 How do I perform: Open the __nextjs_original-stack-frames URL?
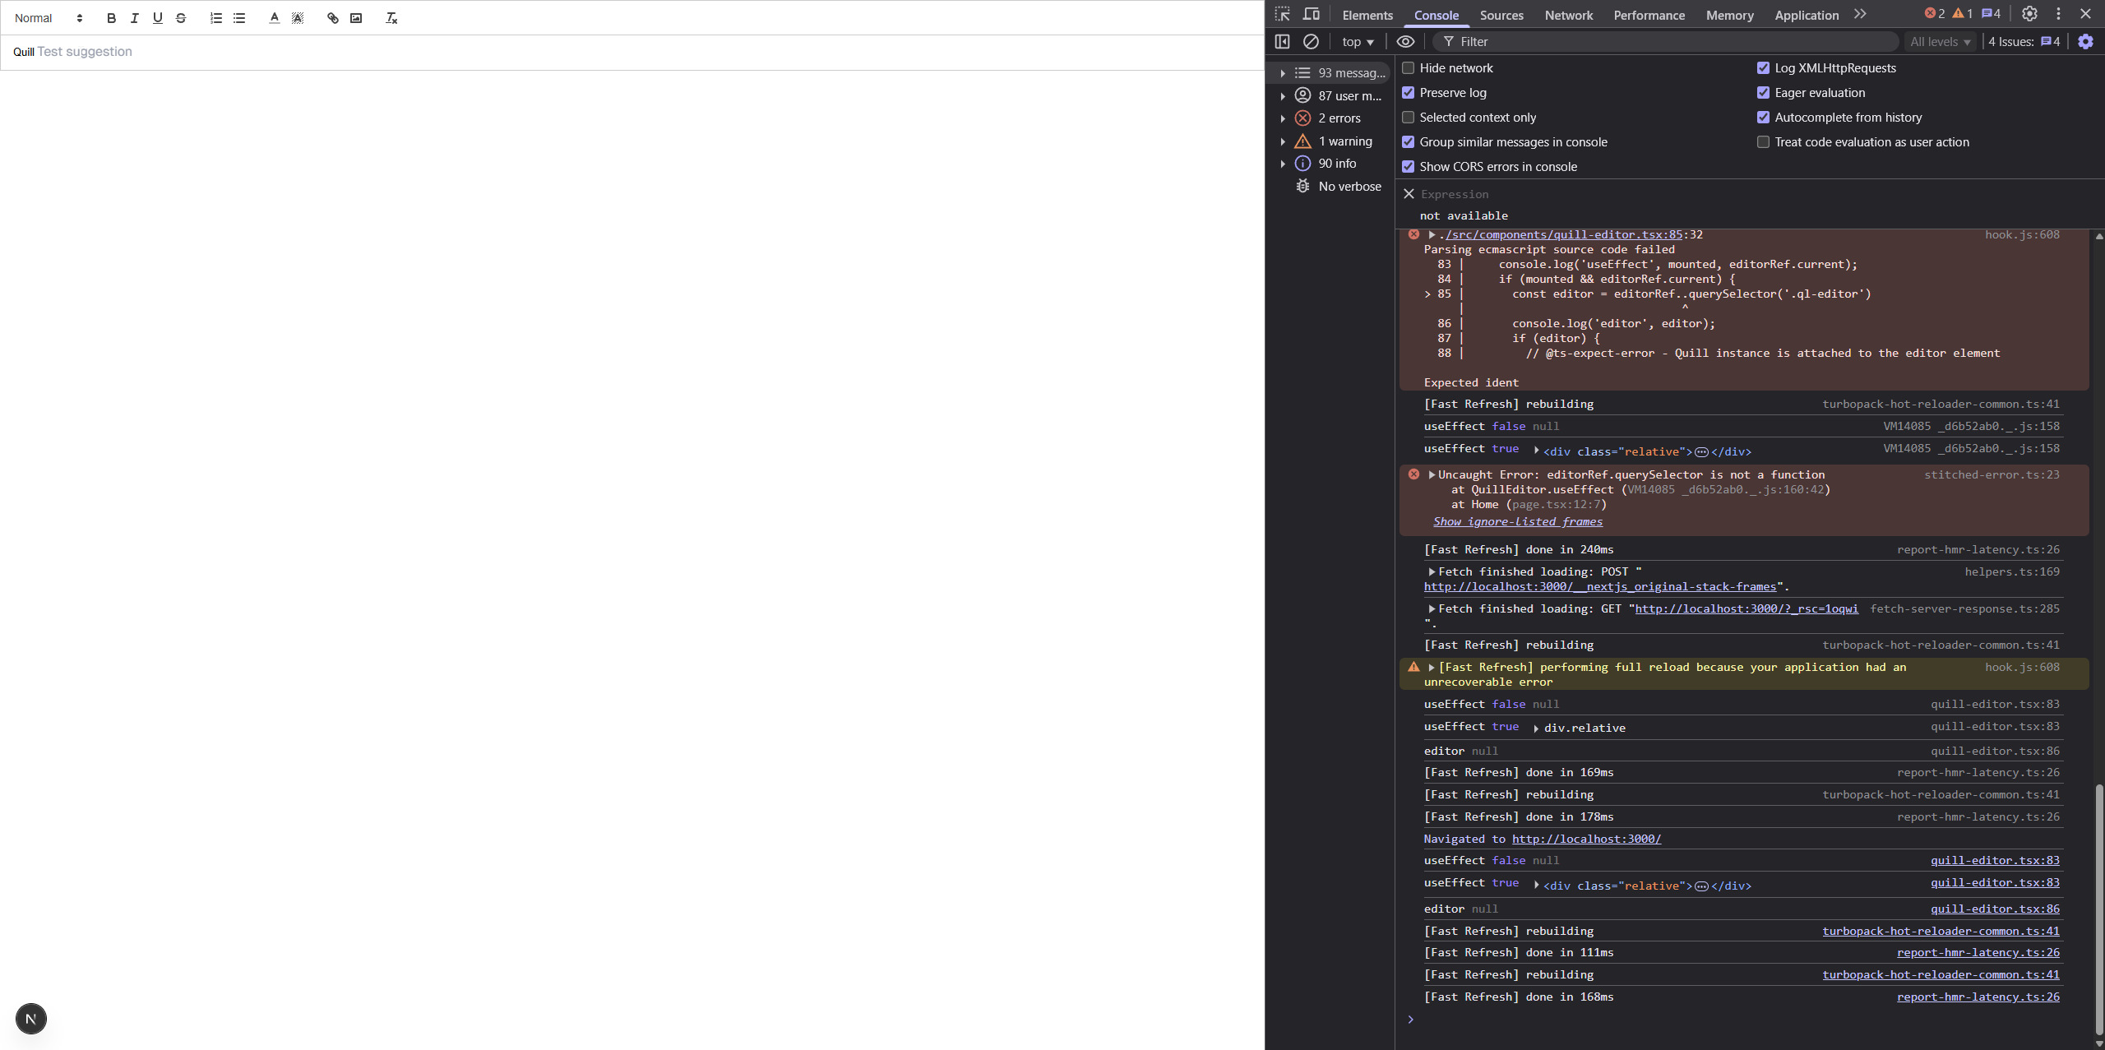pyautogui.click(x=1600, y=586)
